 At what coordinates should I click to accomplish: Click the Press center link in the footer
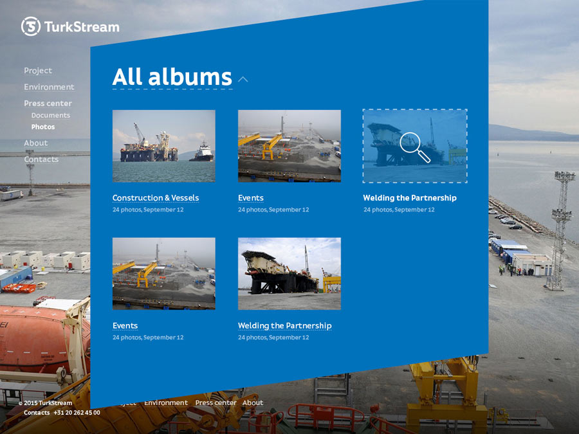tap(216, 403)
